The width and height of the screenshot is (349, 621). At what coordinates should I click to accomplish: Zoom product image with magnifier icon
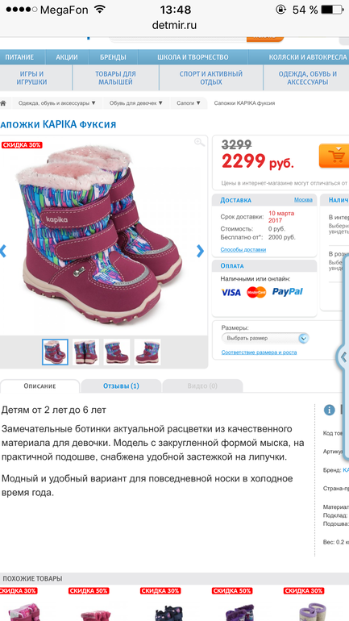pyautogui.click(x=199, y=143)
